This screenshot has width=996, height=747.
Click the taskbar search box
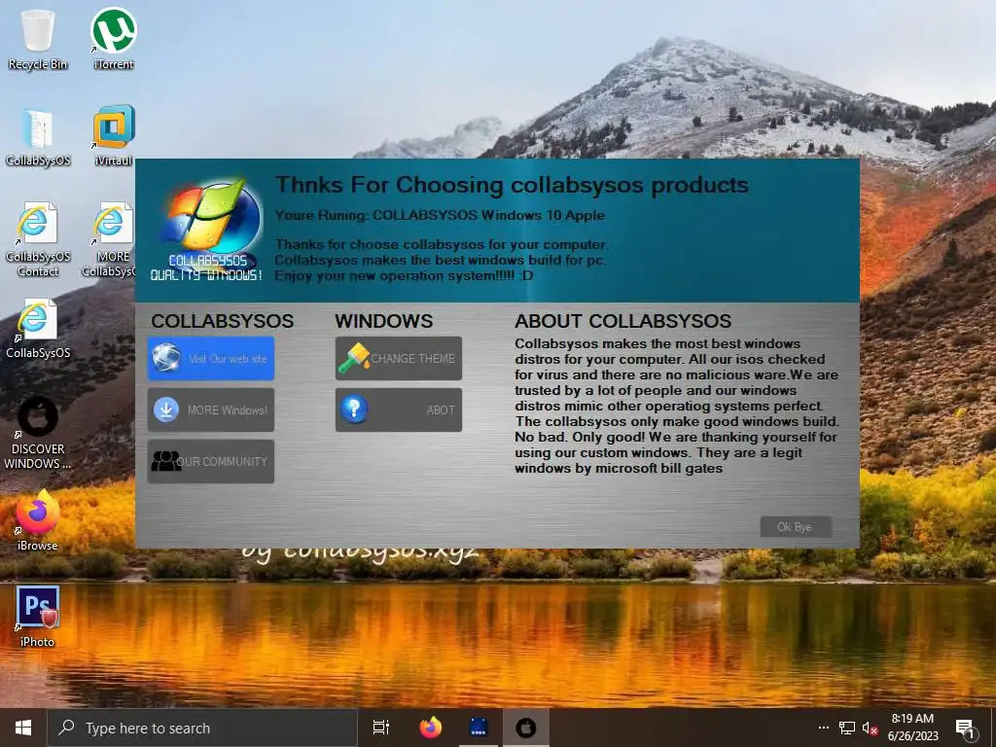point(202,728)
